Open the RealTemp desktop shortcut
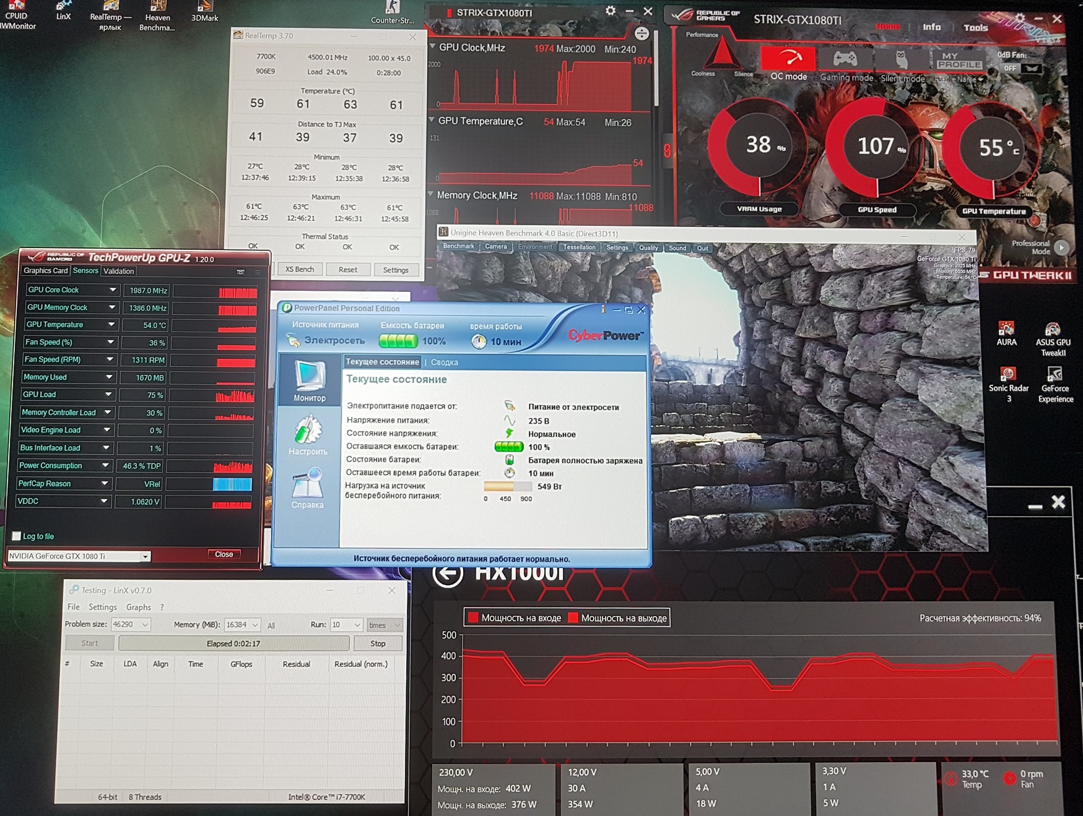The image size is (1083, 816). click(x=110, y=15)
